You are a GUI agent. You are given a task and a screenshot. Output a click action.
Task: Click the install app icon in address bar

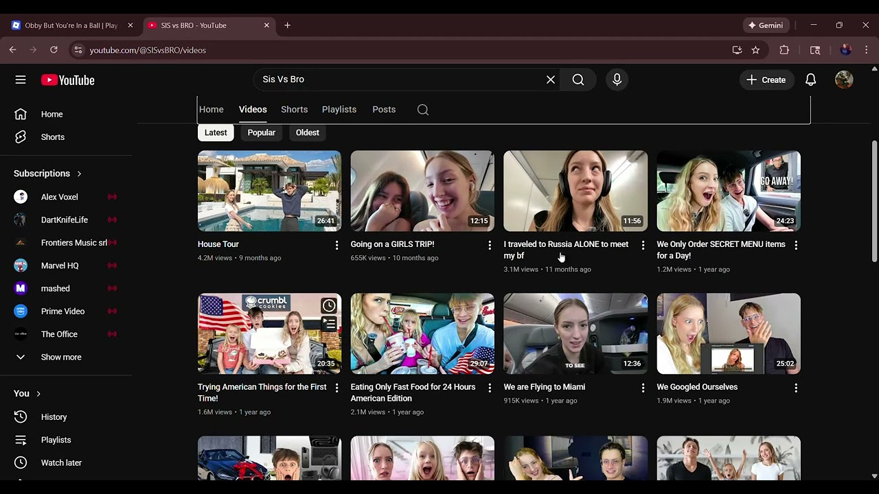(737, 50)
